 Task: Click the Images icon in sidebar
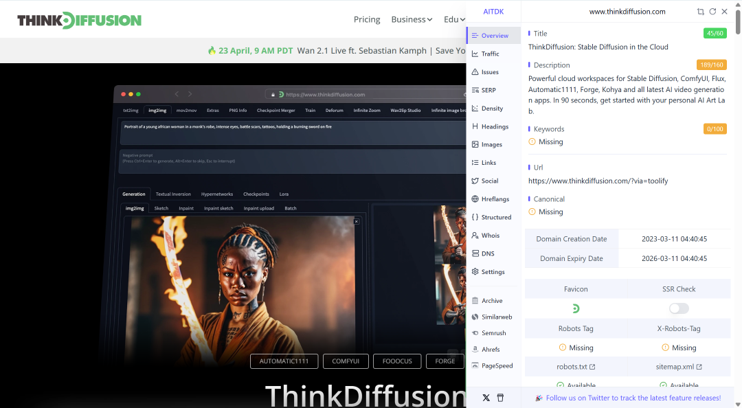(x=475, y=144)
